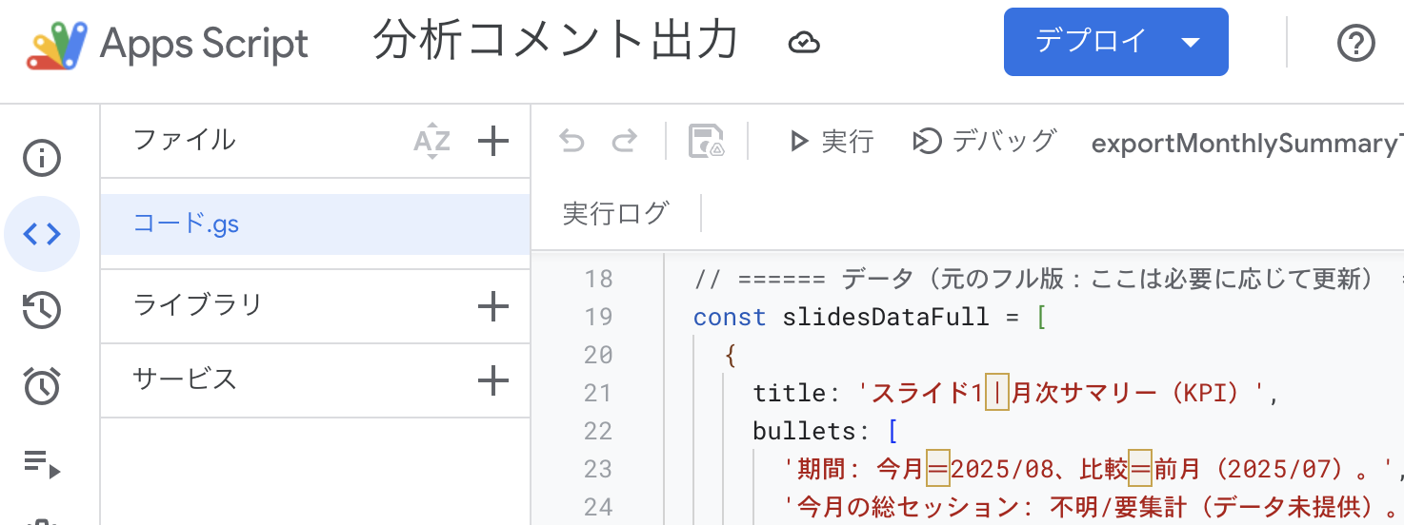Run the script with 実行 button
The height and width of the screenshot is (525, 1404).
(831, 142)
